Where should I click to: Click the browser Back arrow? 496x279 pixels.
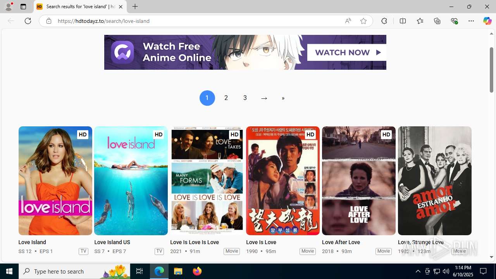click(10, 21)
